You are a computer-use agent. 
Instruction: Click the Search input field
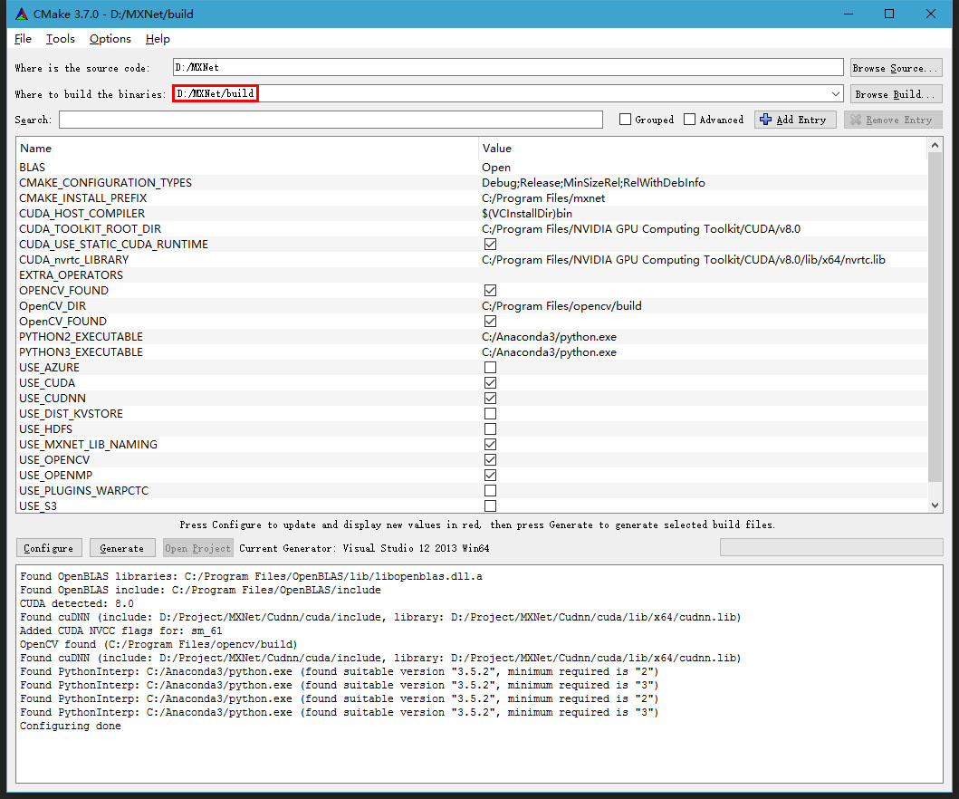[x=331, y=120]
